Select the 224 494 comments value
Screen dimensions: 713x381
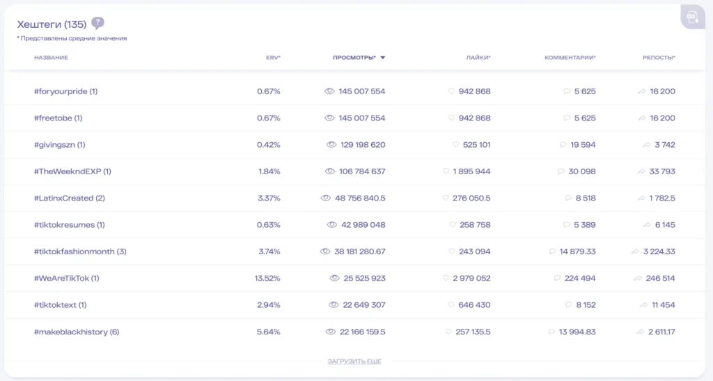click(580, 278)
